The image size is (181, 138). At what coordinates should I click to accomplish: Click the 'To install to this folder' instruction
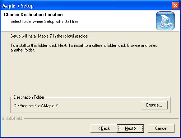click(84, 45)
